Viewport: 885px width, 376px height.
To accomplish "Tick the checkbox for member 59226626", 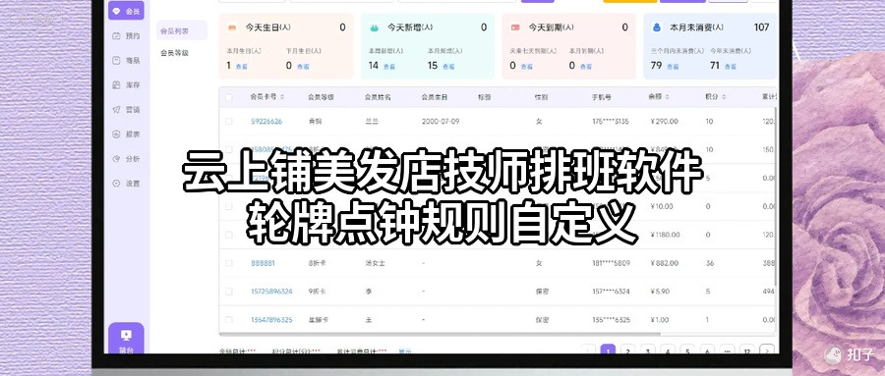I will point(228,121).
